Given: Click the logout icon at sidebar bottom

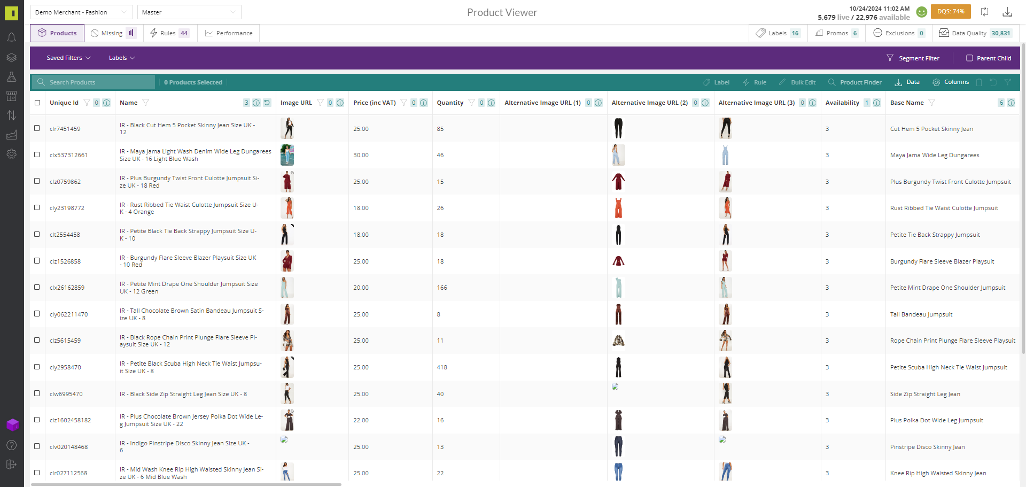Looking at the screenshot, I should point(11,465).
